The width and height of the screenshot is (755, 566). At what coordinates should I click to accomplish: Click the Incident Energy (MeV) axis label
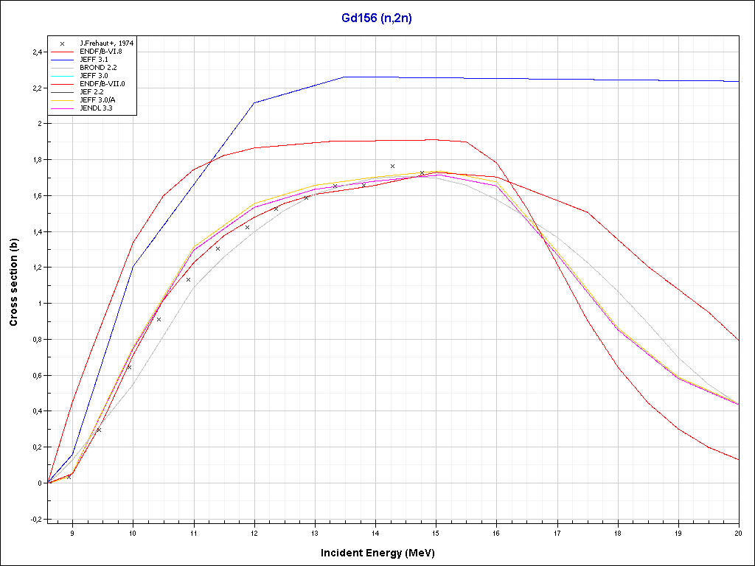tap(383, 553)
